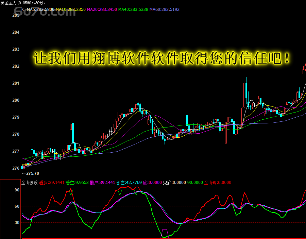Image resolution: width=306 pixels, height=239 pixels.
Task: Click the 金山现:0.0000 value
Action: [218, 183]
